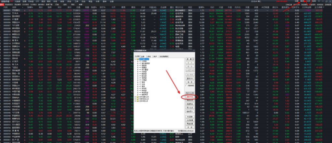Open the 大数据 top menu item
The height and width of the screenshot is (143, 332).
17,1
